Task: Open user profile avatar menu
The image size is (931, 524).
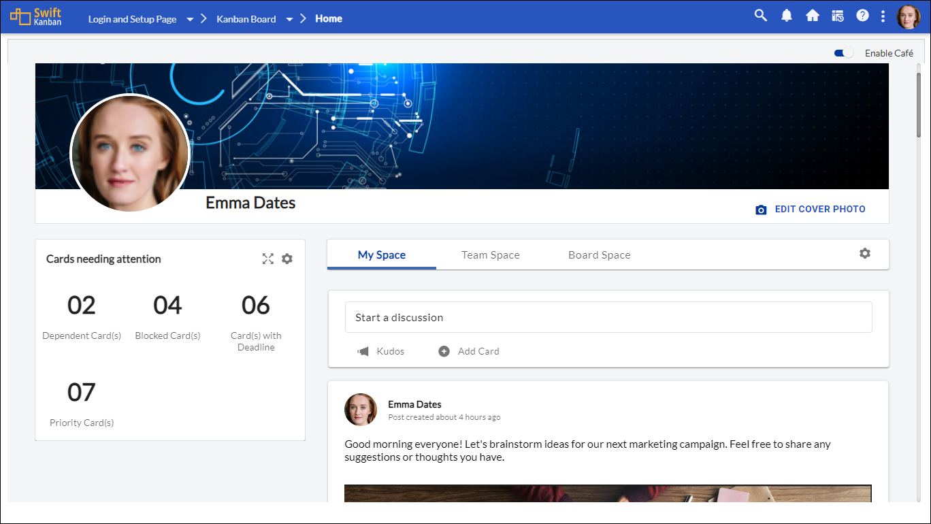Action: click(908, 17)
